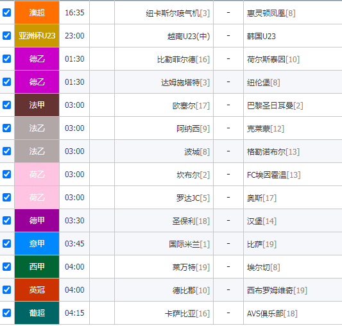
Task: Open away team AVS俱乐部[18]
Action: click(x=272, y=314)
